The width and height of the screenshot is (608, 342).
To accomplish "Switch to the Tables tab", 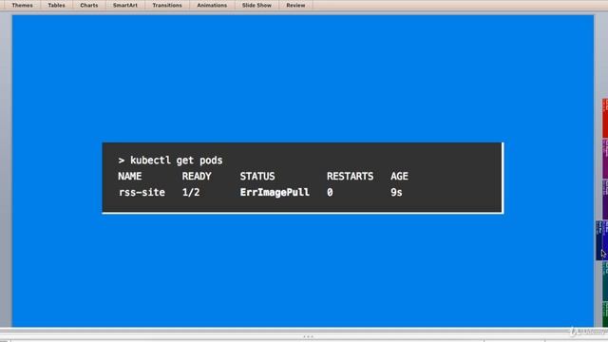I will tap(57, 6).
